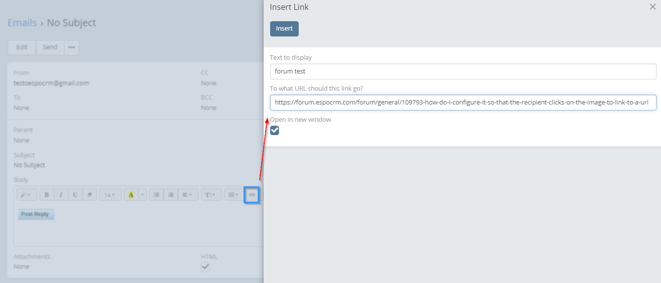The height and width of the screenshot is (283, 661).
Task: Toggle the HTML checkbox
Action: coord(206,267)
